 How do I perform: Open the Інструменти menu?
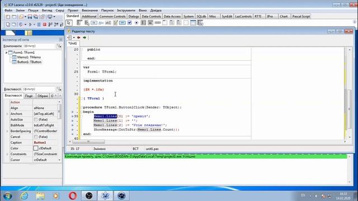click(x=126, y=11)
